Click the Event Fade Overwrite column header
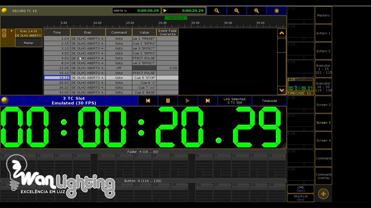Image resolution: width=371 pixels, height=208 pixels. 168,32
